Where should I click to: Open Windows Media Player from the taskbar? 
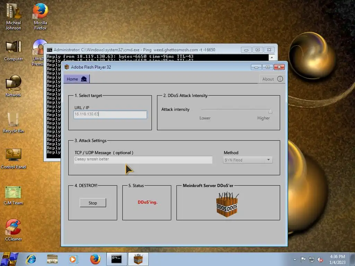point(73,259)
